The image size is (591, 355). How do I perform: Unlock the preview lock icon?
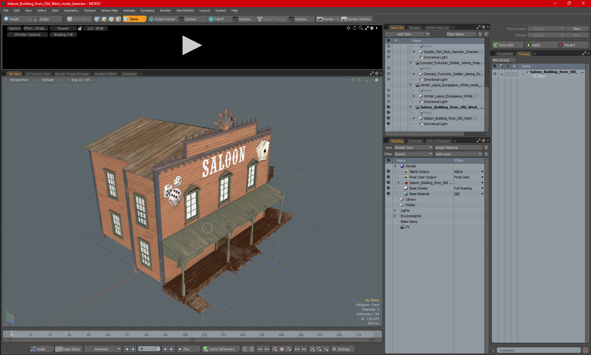click(80, 28)
